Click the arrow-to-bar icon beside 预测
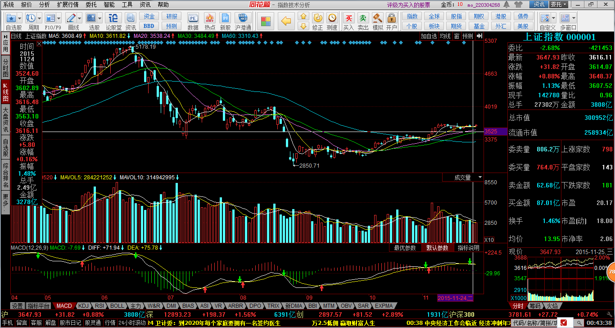The height and width of the screenshot is (328, 615). [479, 36]
